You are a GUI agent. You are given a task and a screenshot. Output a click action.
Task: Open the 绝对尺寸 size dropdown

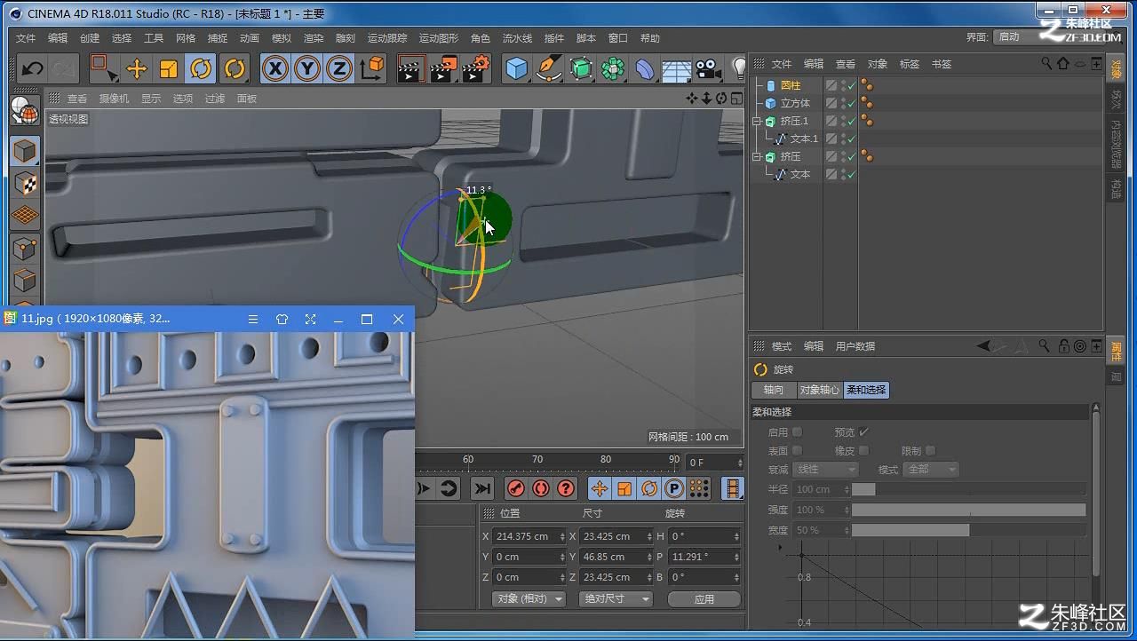(x=616, y=598)
